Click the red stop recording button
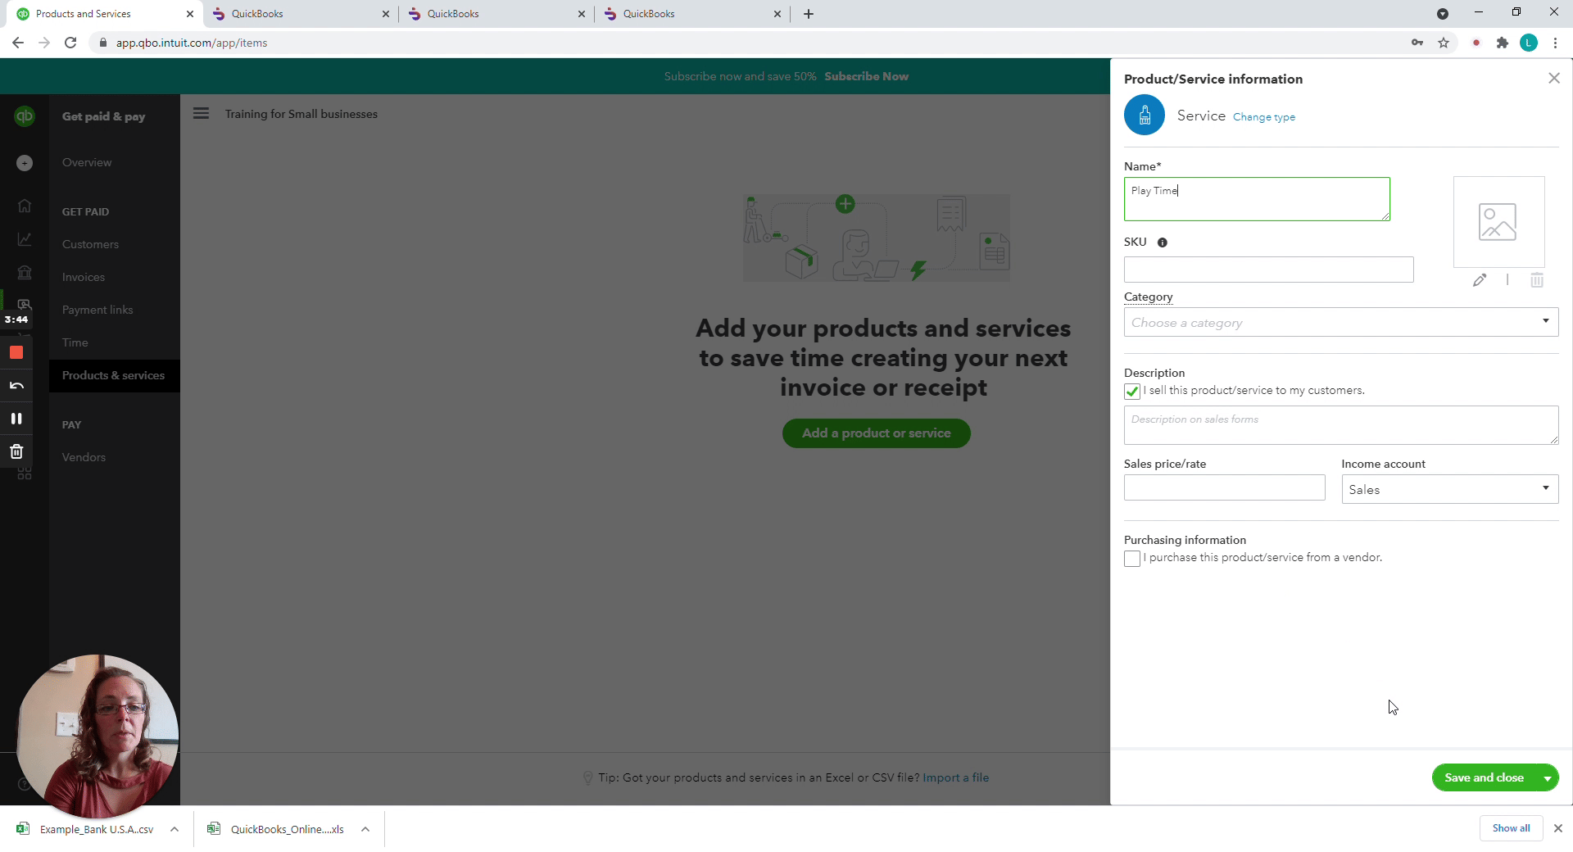This screenshot has height=852, width=1573. point(16,353)
